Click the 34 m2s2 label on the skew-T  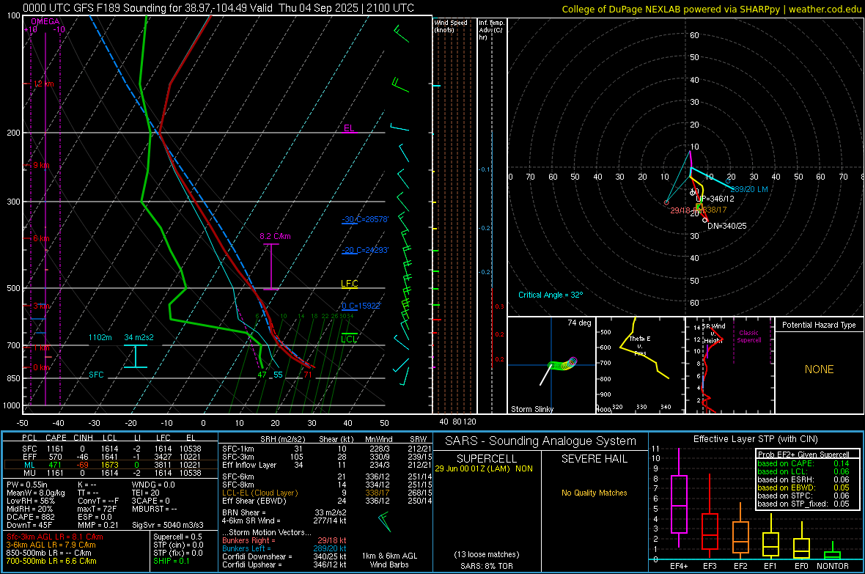tap(139, 337)
